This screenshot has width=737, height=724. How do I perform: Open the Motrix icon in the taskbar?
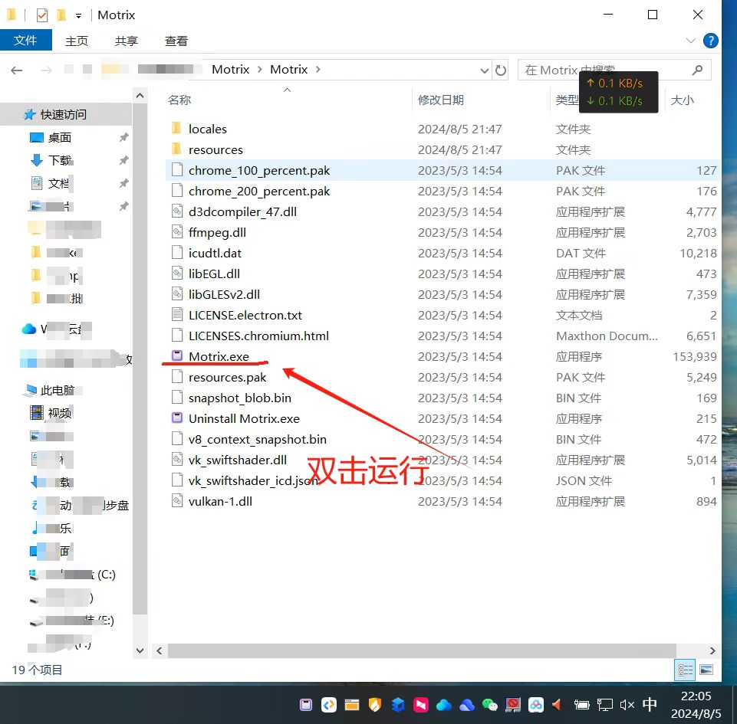(x=306, y=704)
